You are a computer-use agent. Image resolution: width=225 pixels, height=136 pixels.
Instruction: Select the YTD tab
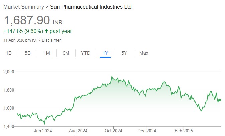[x=86, y=53]
